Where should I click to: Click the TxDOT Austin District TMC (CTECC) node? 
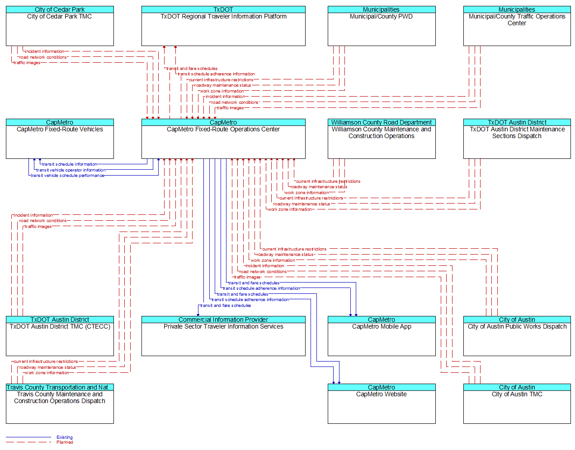[x=60, y=336]
